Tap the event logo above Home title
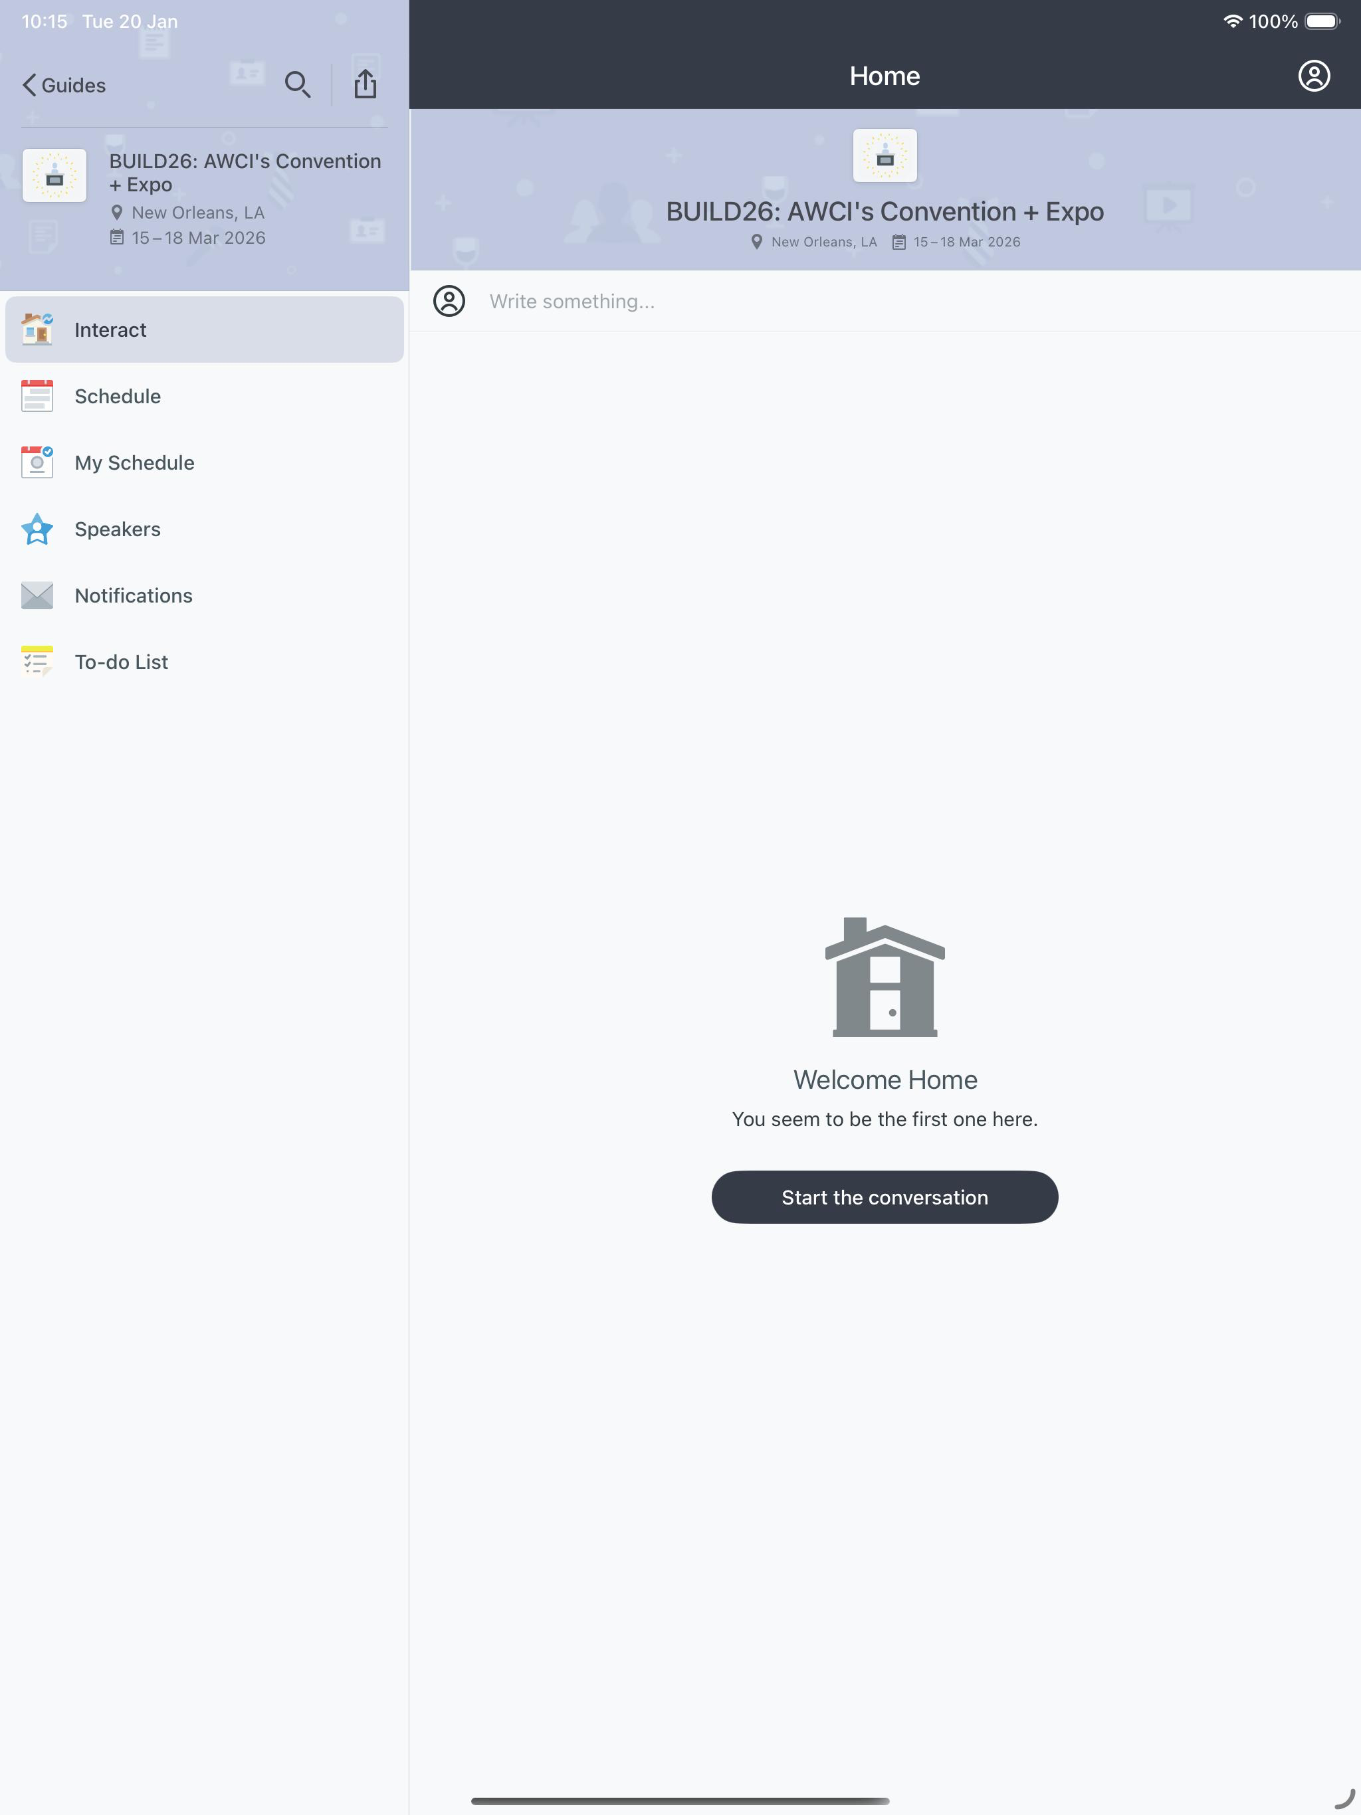This screenshot has height=1815, width=1361. tap(884, 155)
